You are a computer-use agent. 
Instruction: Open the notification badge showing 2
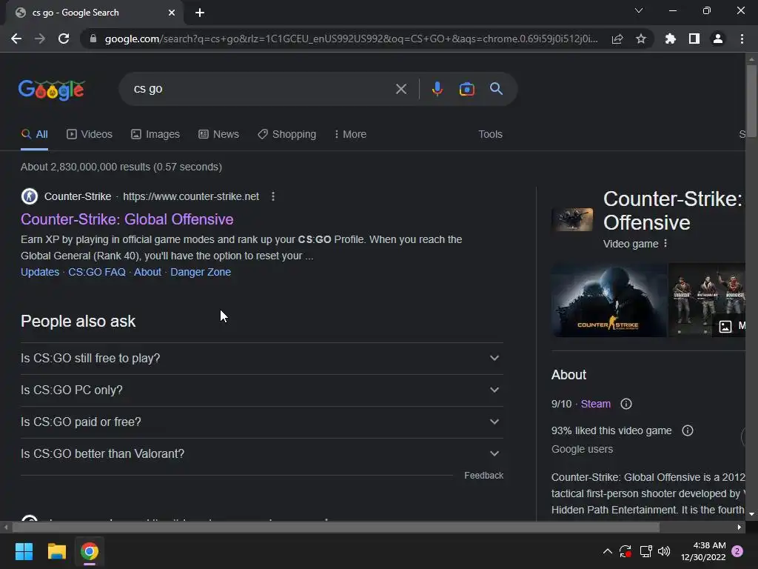point(737,551)
